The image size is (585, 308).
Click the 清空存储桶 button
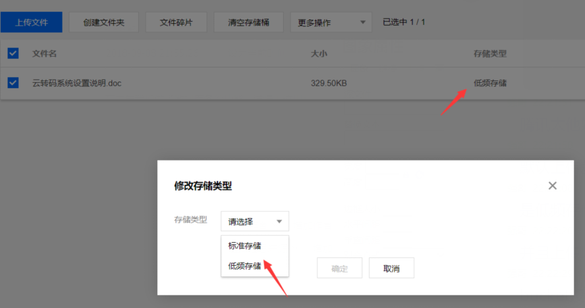[x=250, y=22]
